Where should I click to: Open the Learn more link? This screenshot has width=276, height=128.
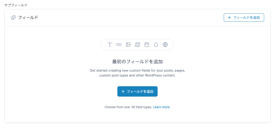(161, 107)
